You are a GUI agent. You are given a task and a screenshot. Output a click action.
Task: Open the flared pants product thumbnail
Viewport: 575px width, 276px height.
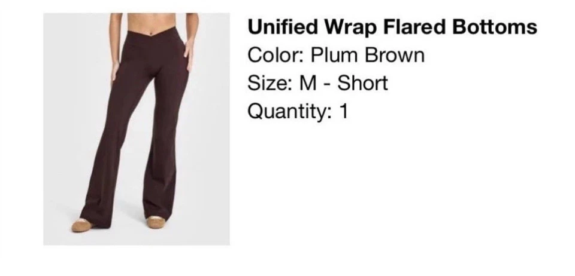point(137,129)
